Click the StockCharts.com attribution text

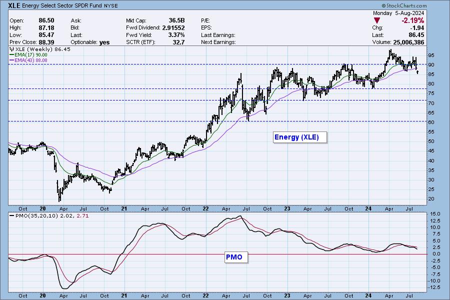coord(404,5)
